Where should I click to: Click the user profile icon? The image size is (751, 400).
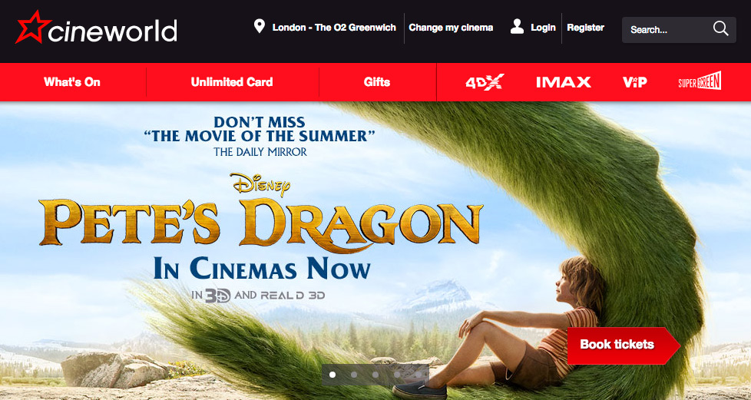(x=517, y=27)
